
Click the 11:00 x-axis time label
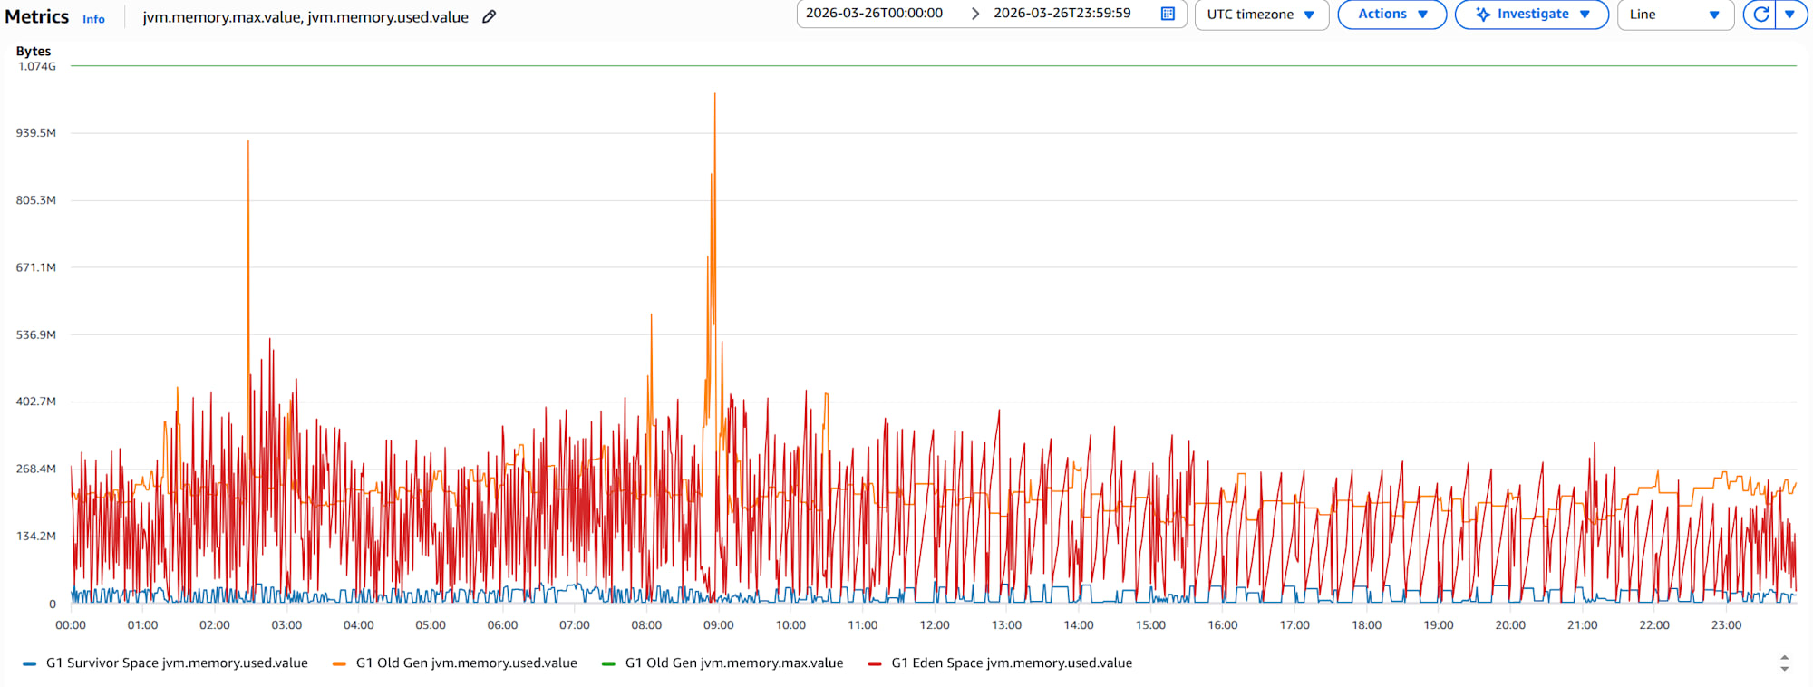coord(863,625)
